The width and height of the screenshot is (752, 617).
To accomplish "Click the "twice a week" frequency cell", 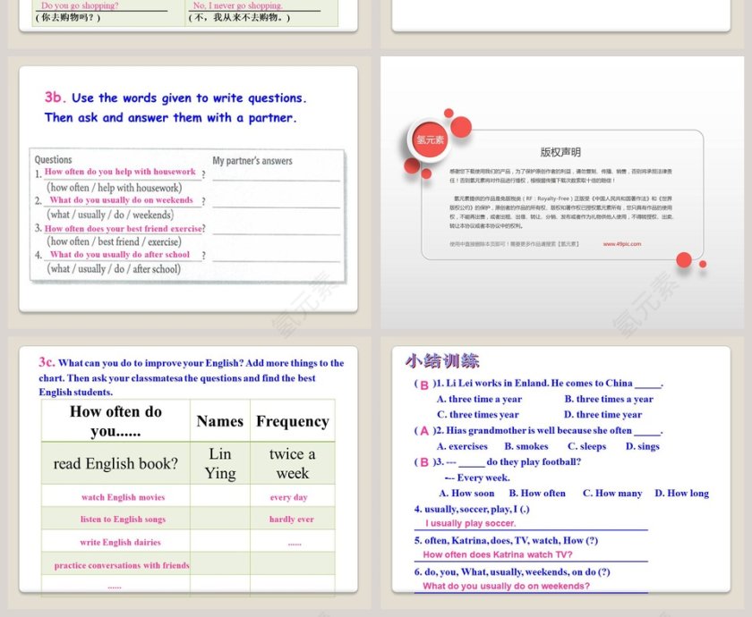I will (292, 463).
